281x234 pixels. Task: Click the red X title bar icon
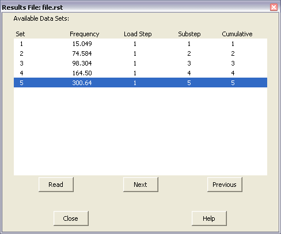pyautogui.click(x=274, y=7)
